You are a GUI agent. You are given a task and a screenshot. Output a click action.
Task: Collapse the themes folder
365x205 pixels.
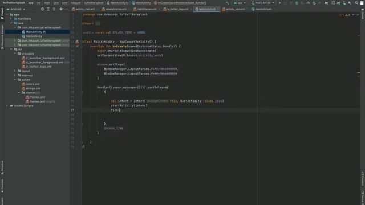point(19,93)
